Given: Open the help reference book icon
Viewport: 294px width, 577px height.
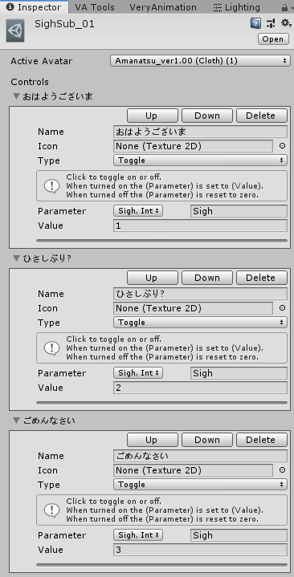Looking at the screenshot, I should click(255, 24).
